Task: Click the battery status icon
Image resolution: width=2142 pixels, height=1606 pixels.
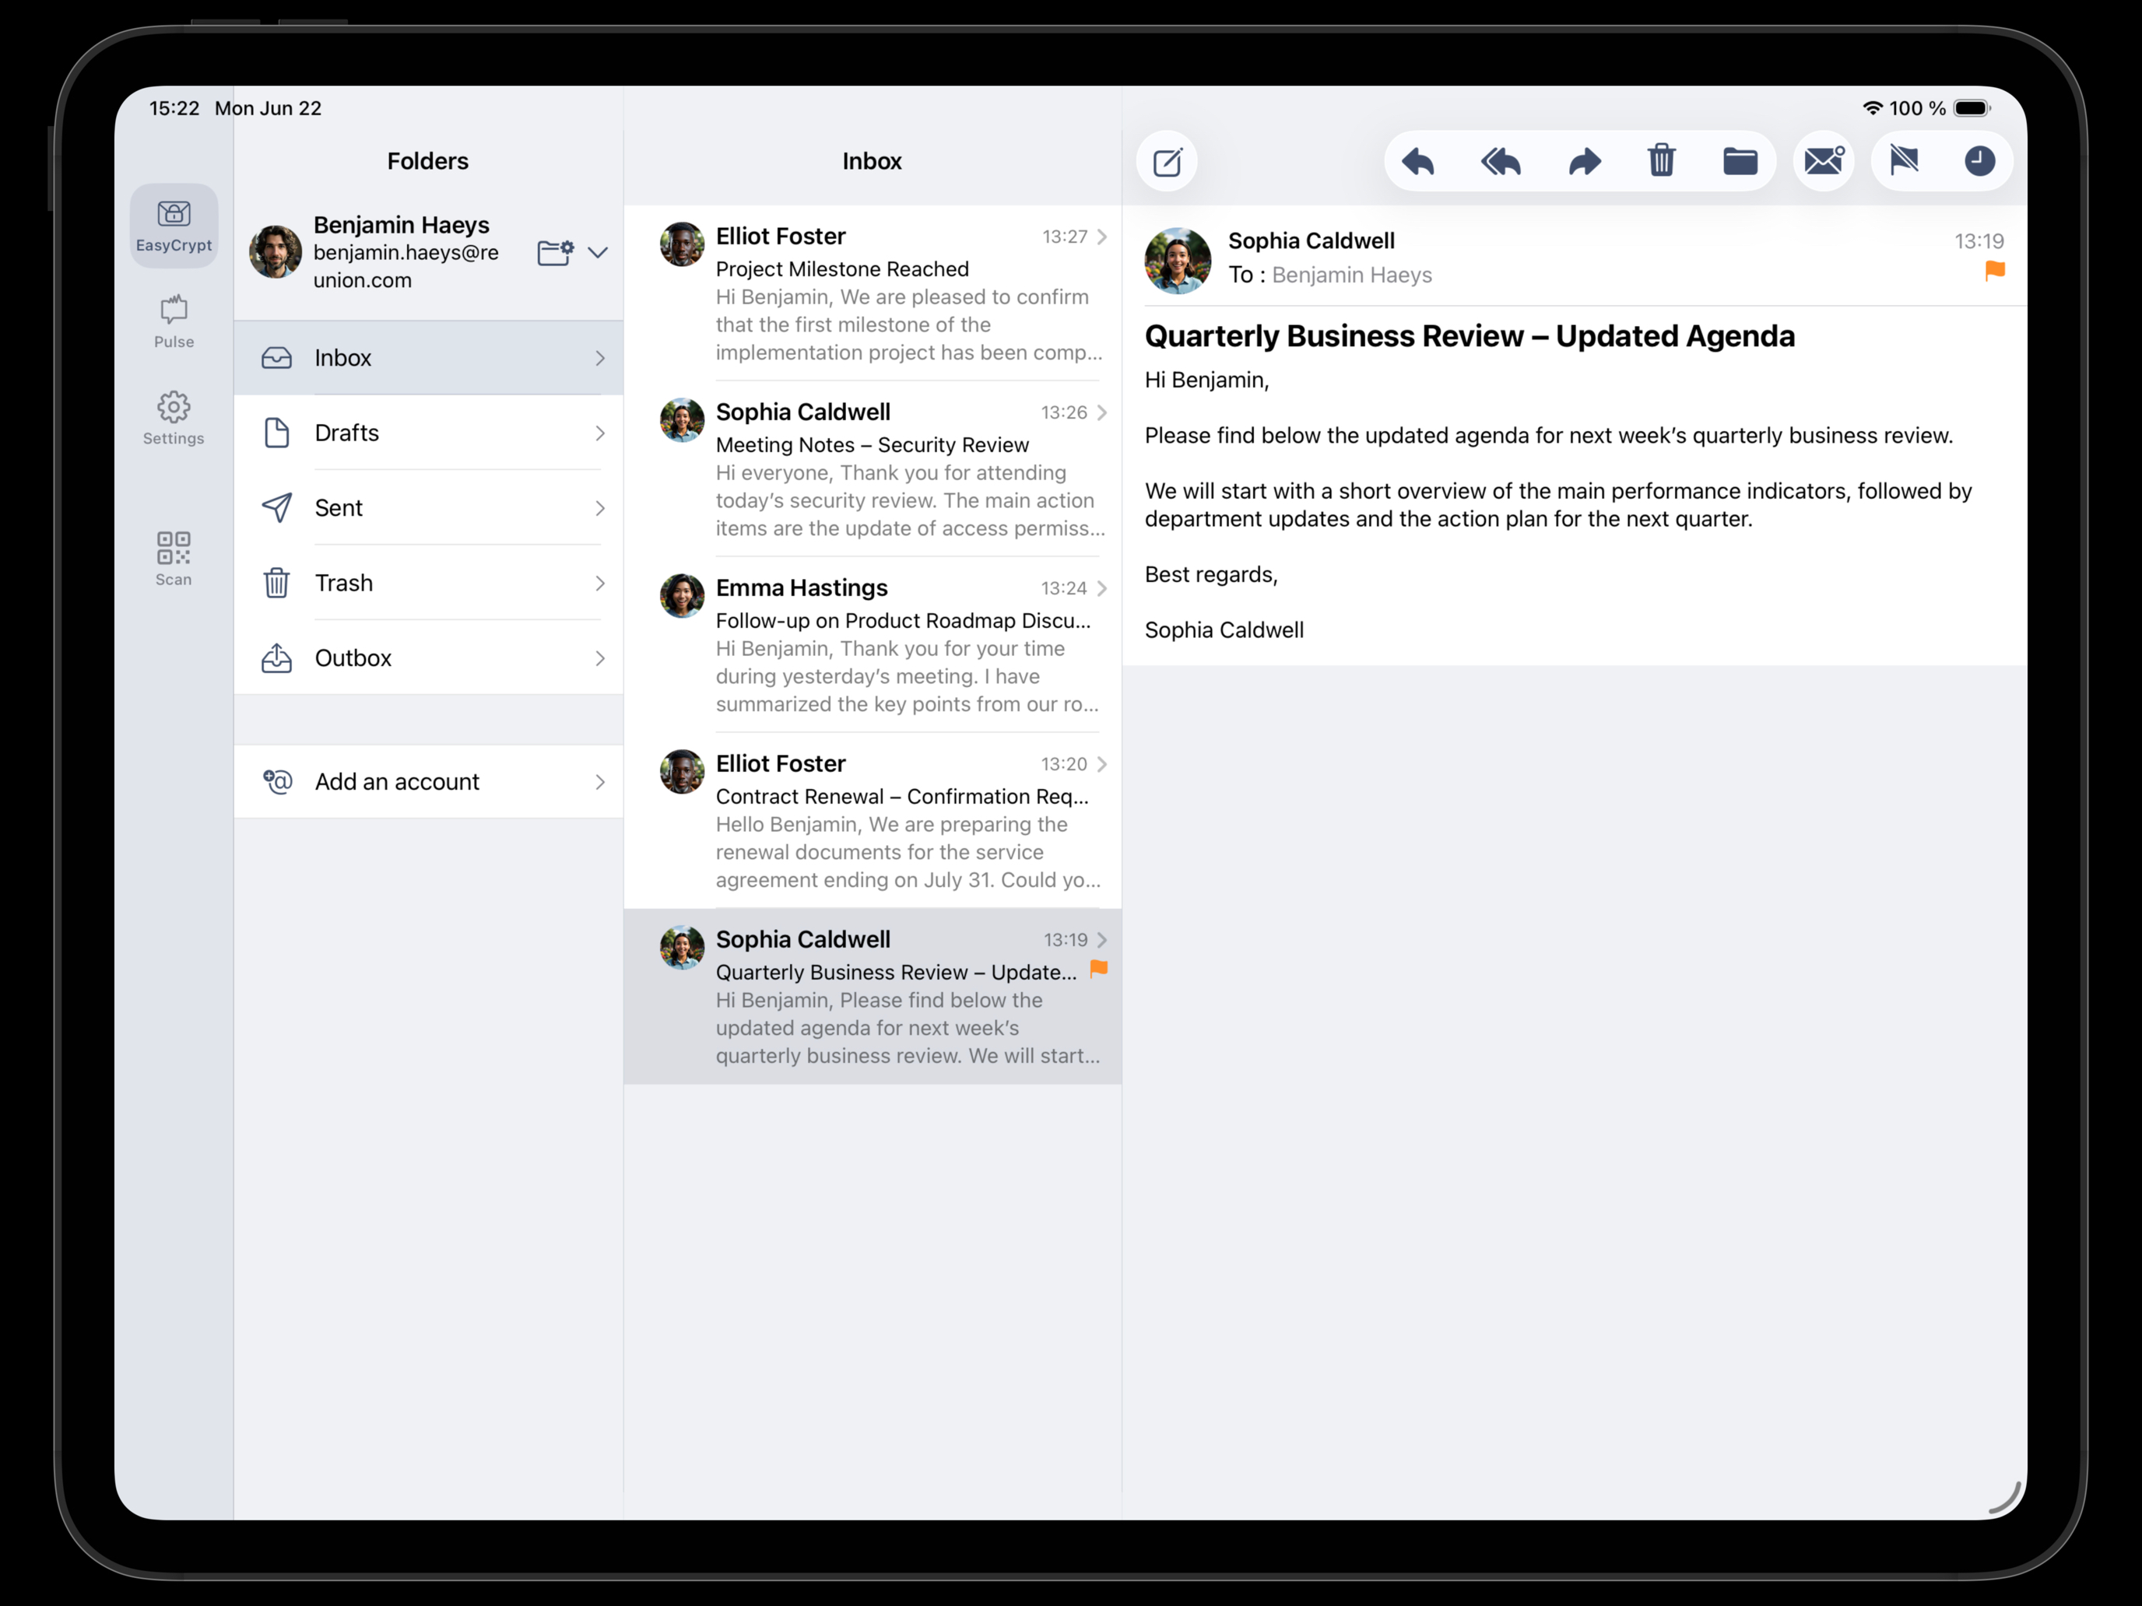Action: [1972, 108]
